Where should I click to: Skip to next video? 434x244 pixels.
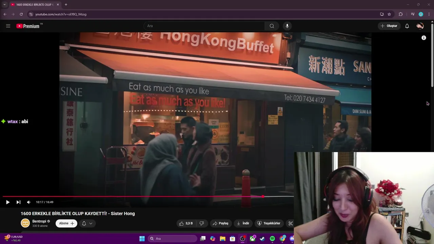[x=18, y=202]
